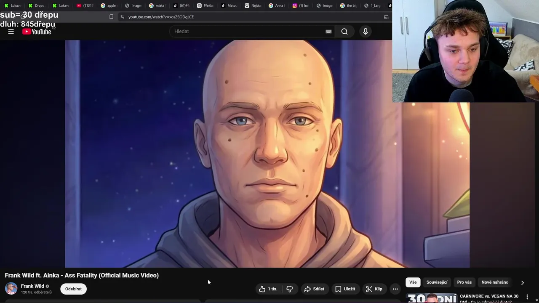Select the Frank Wild ft. Ainka video title text
539x303 pixels.
coord(82,275)
